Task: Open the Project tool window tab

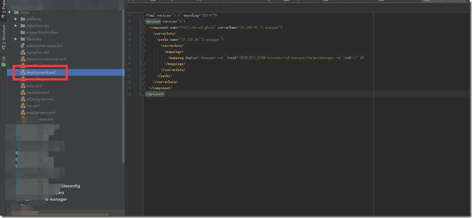Action: point(4,9)
